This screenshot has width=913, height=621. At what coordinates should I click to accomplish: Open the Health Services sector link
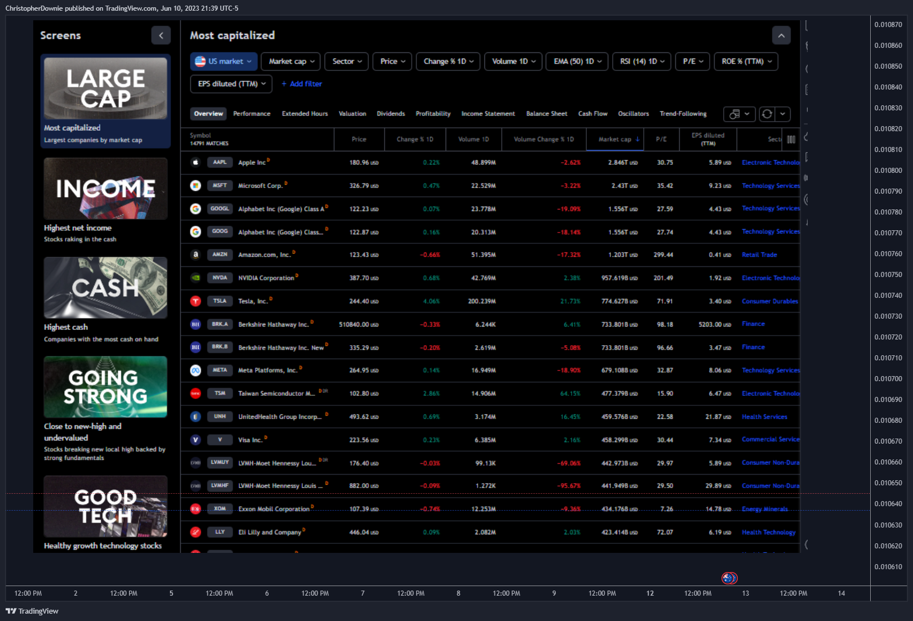point(764,417)
